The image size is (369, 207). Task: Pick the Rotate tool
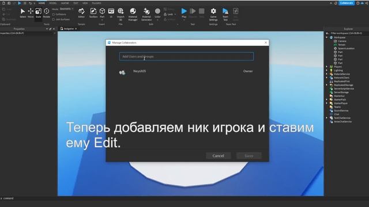click(x=46, y=13)
